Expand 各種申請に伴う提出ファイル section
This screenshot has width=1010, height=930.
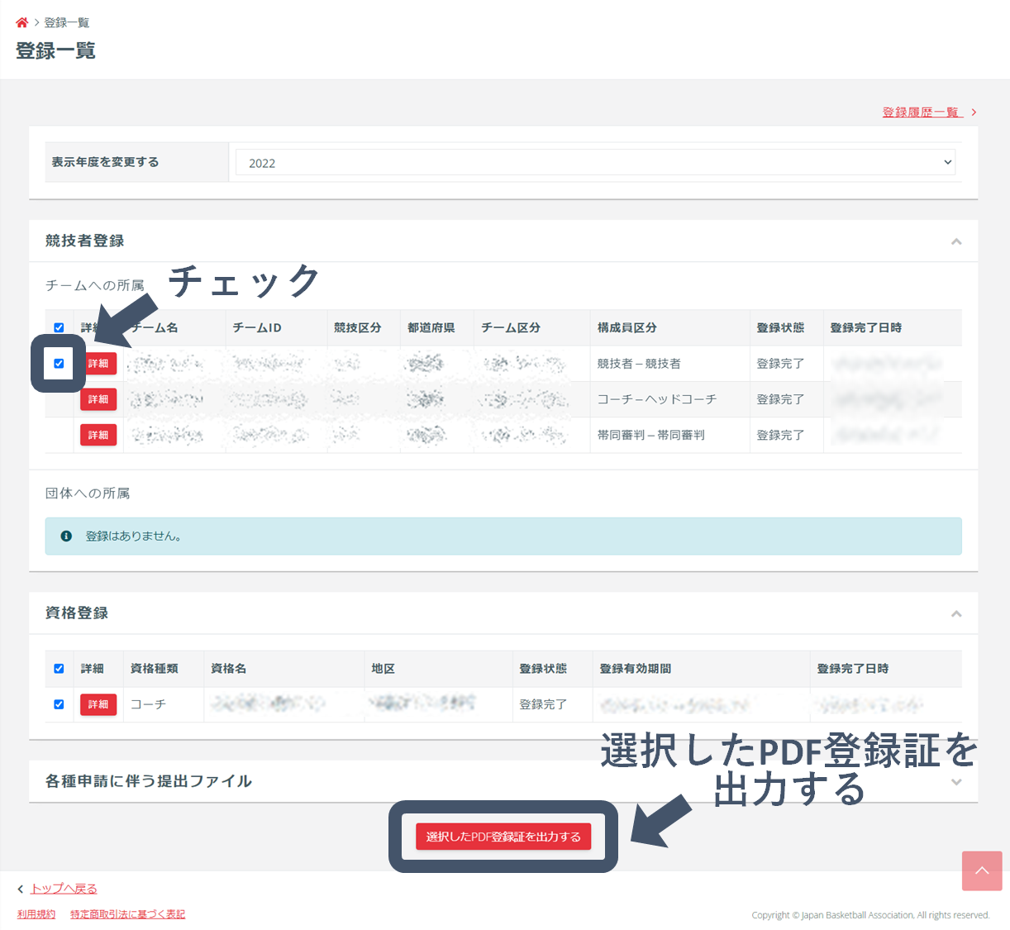point(956,781)
